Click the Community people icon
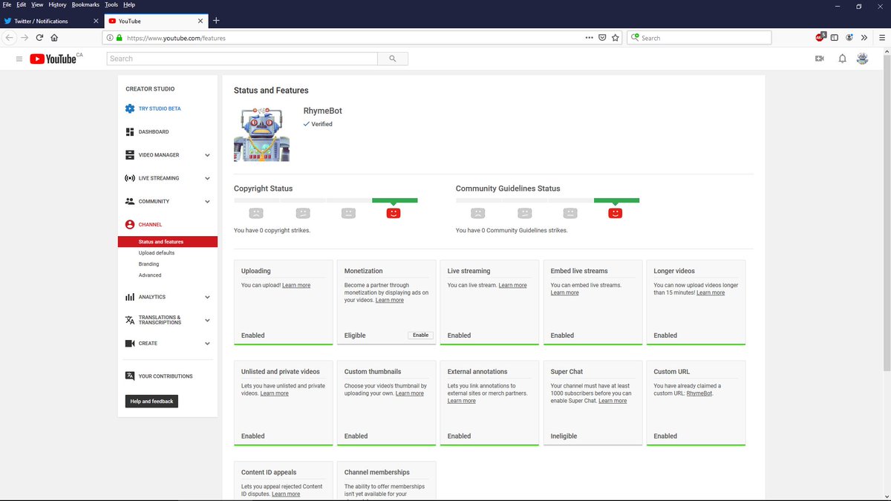 [130, 201]
